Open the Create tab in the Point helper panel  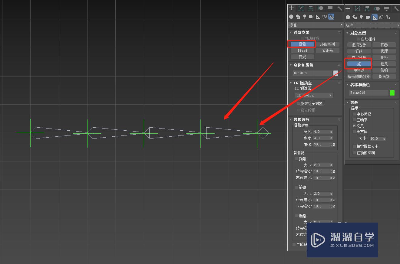click(348, 9)
